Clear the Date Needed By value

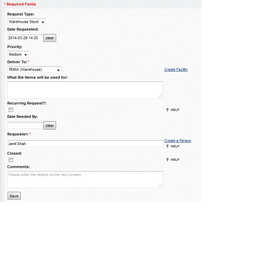coord(50,125)
